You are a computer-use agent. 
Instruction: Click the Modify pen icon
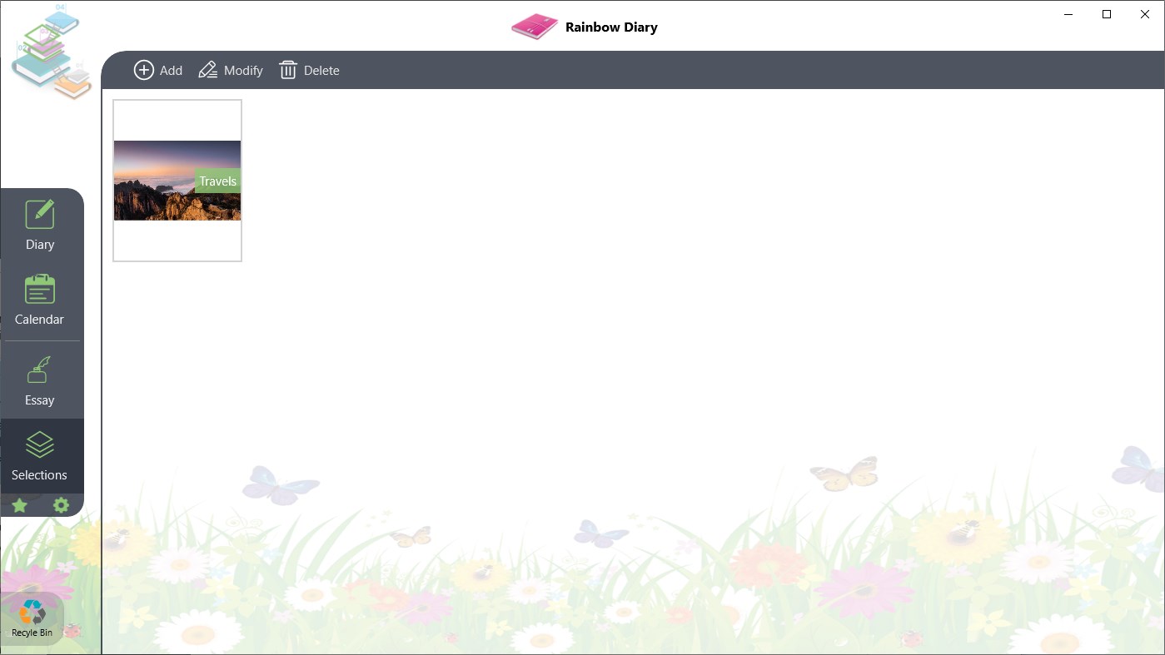(207, 70)
